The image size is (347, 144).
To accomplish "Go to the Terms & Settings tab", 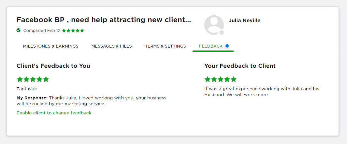I will (x=165, y=46).
